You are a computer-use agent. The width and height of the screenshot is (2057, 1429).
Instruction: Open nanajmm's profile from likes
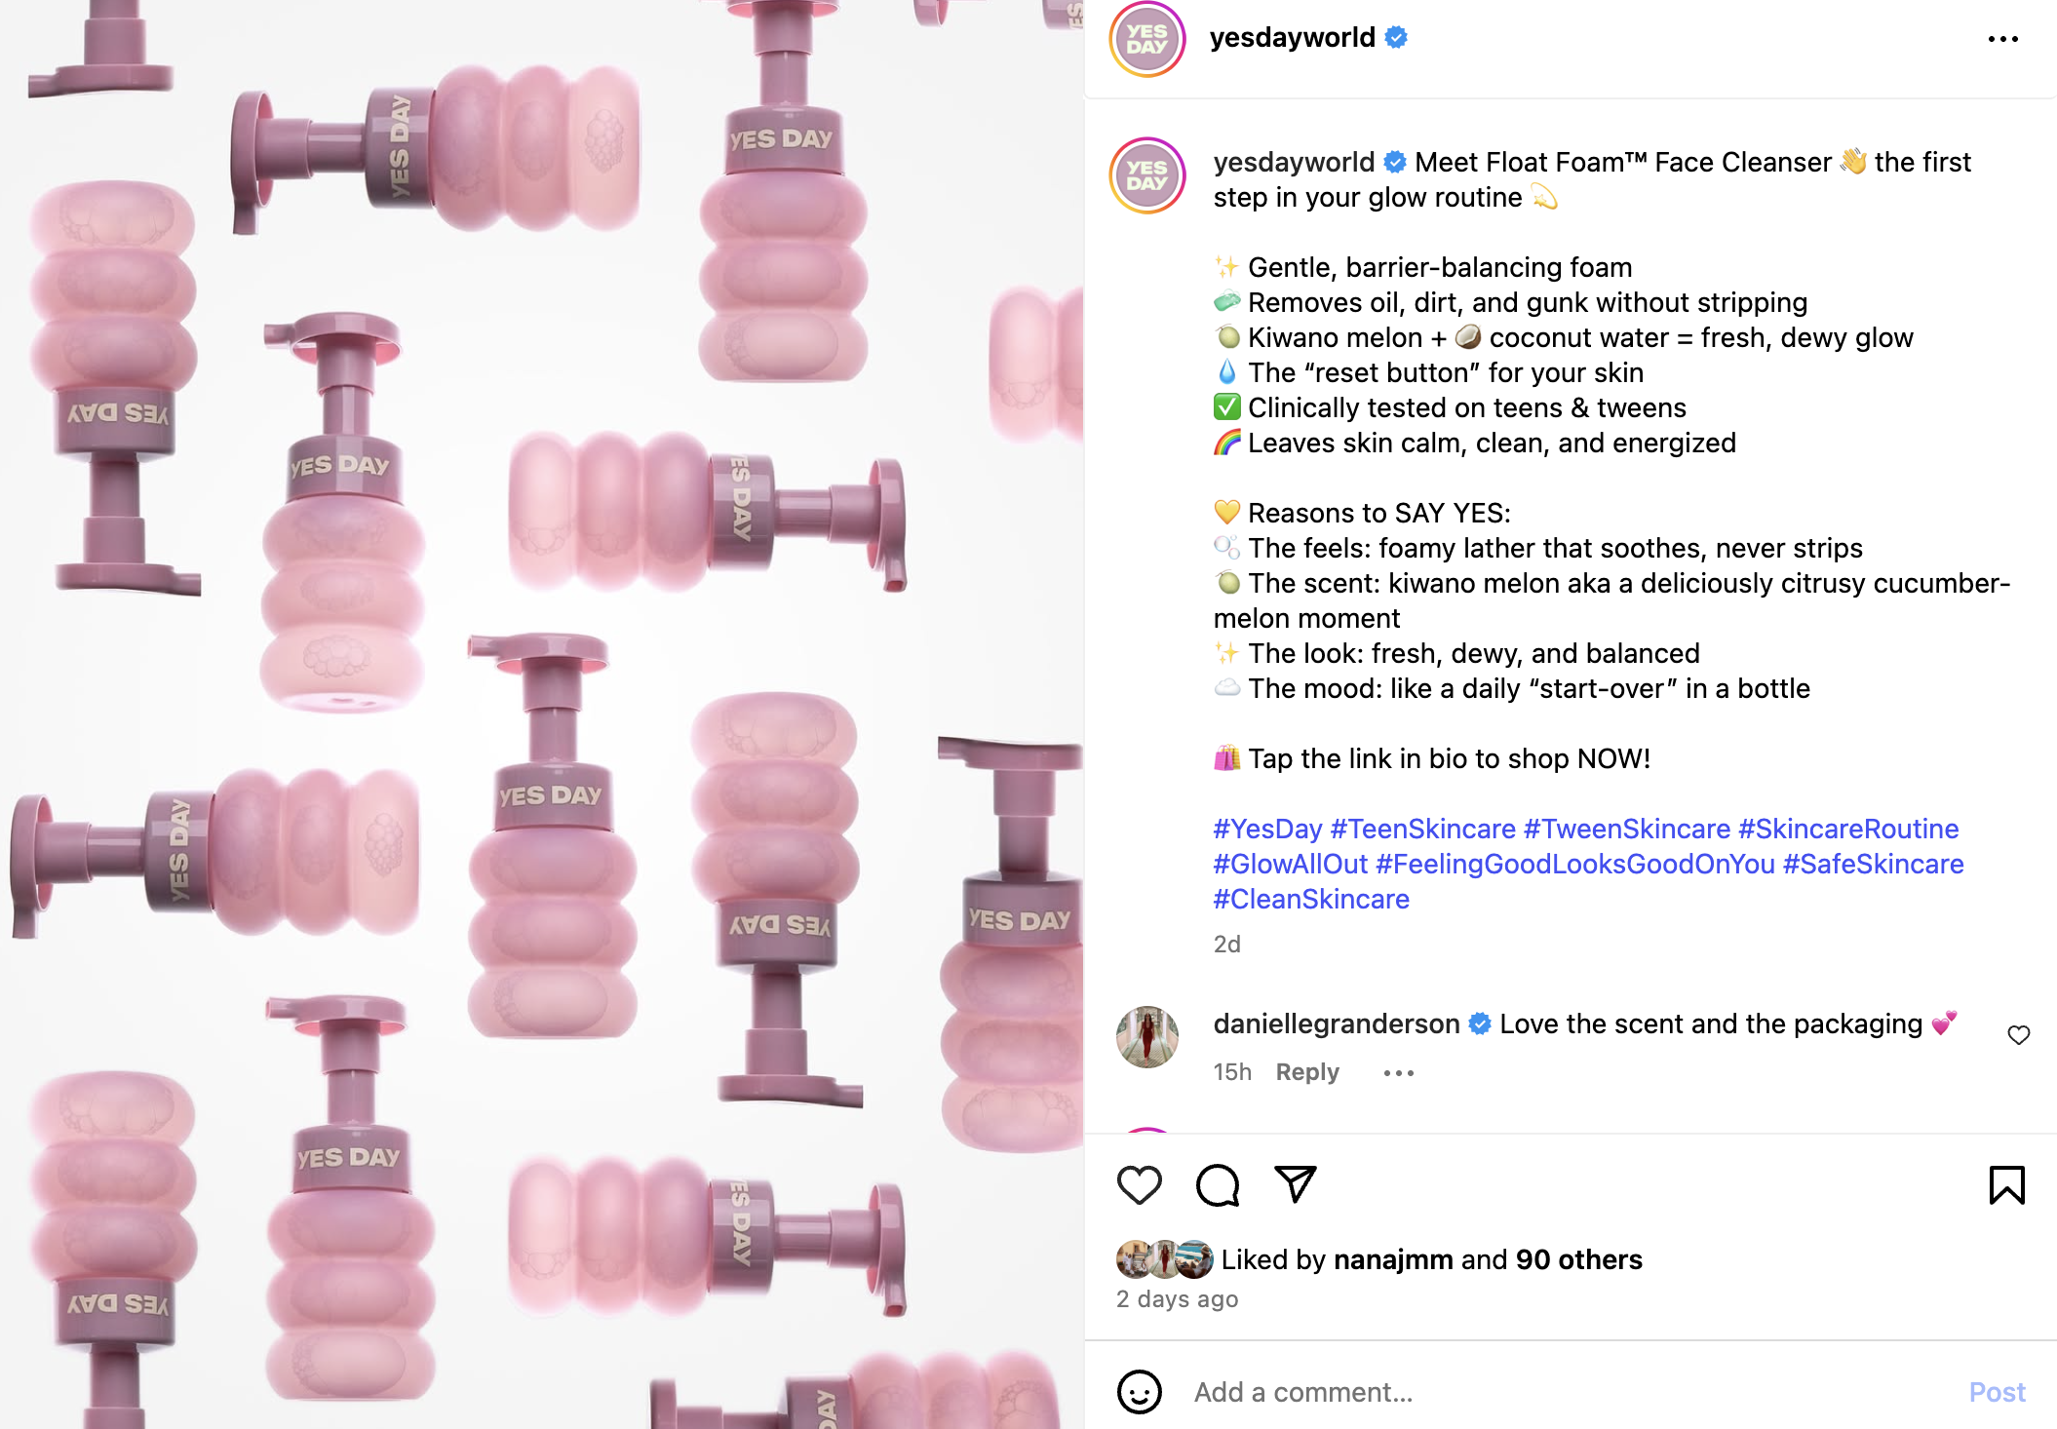coord(1393,1259)
